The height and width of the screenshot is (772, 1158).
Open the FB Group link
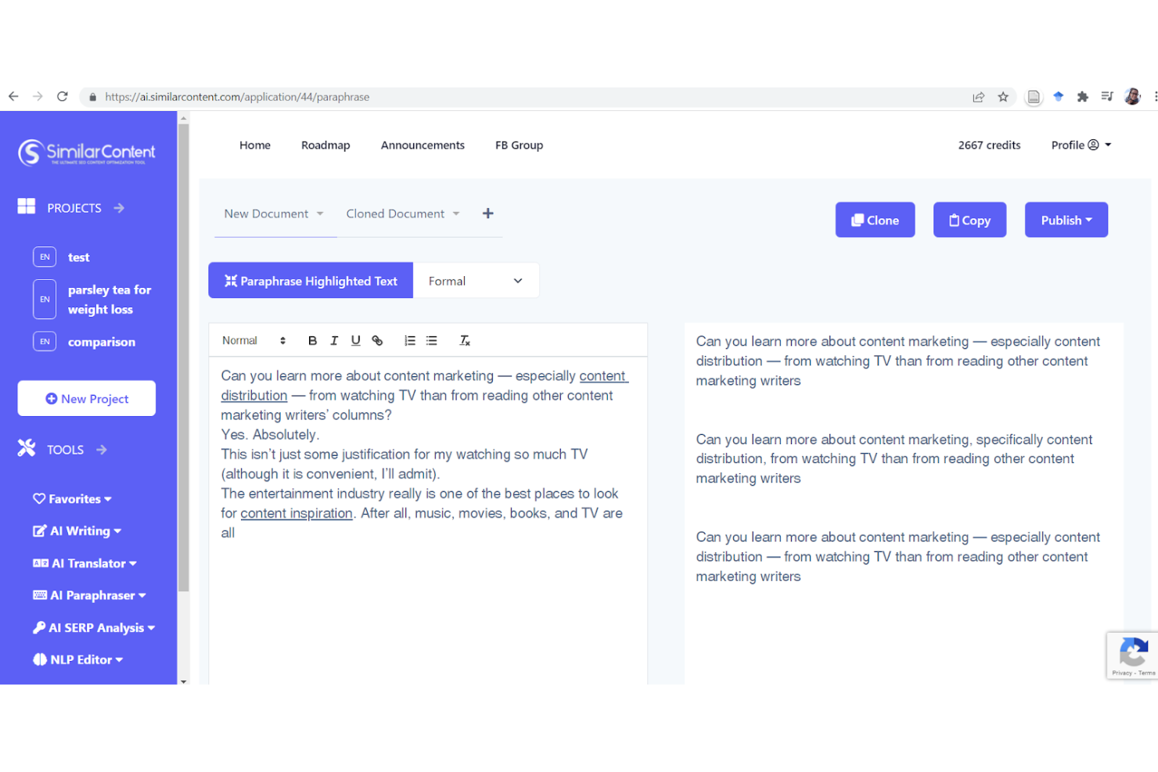point(519,145)
